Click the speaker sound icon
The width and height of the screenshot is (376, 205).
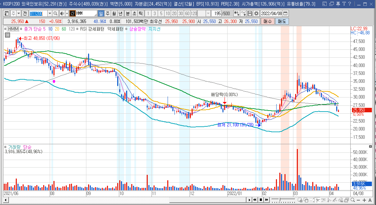[x=62, y=13]
